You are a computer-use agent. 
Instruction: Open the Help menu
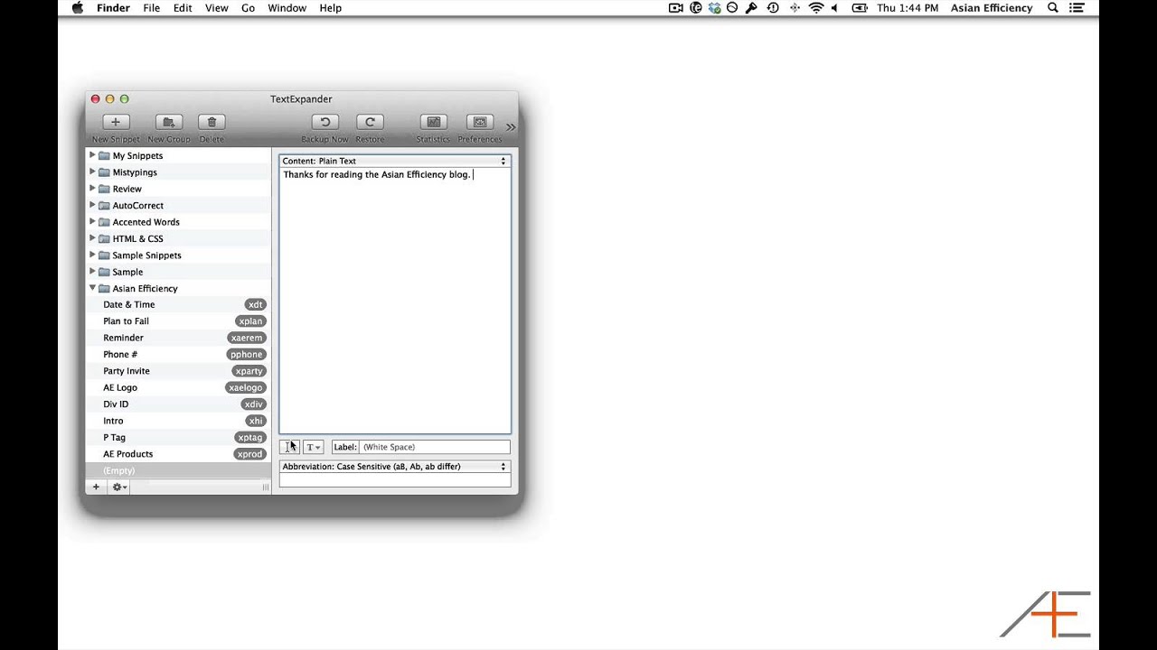click(331, 8)
